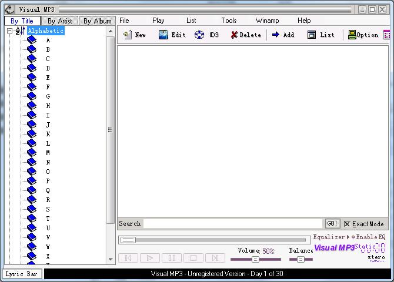
Task: Select the book icon for letter A
Action: (32, 40)
